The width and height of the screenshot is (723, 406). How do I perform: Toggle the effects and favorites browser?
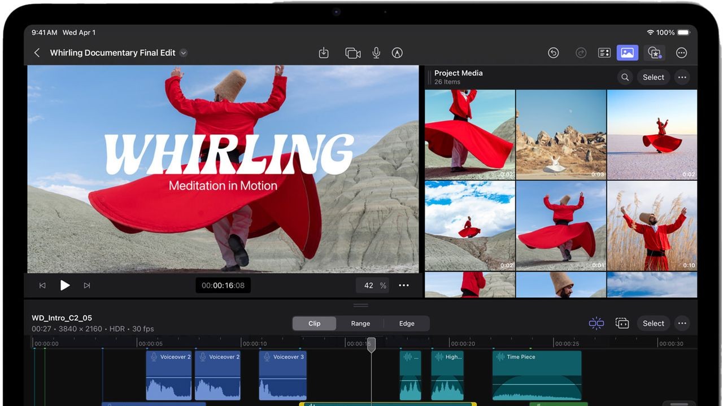(x=654, y=52)
